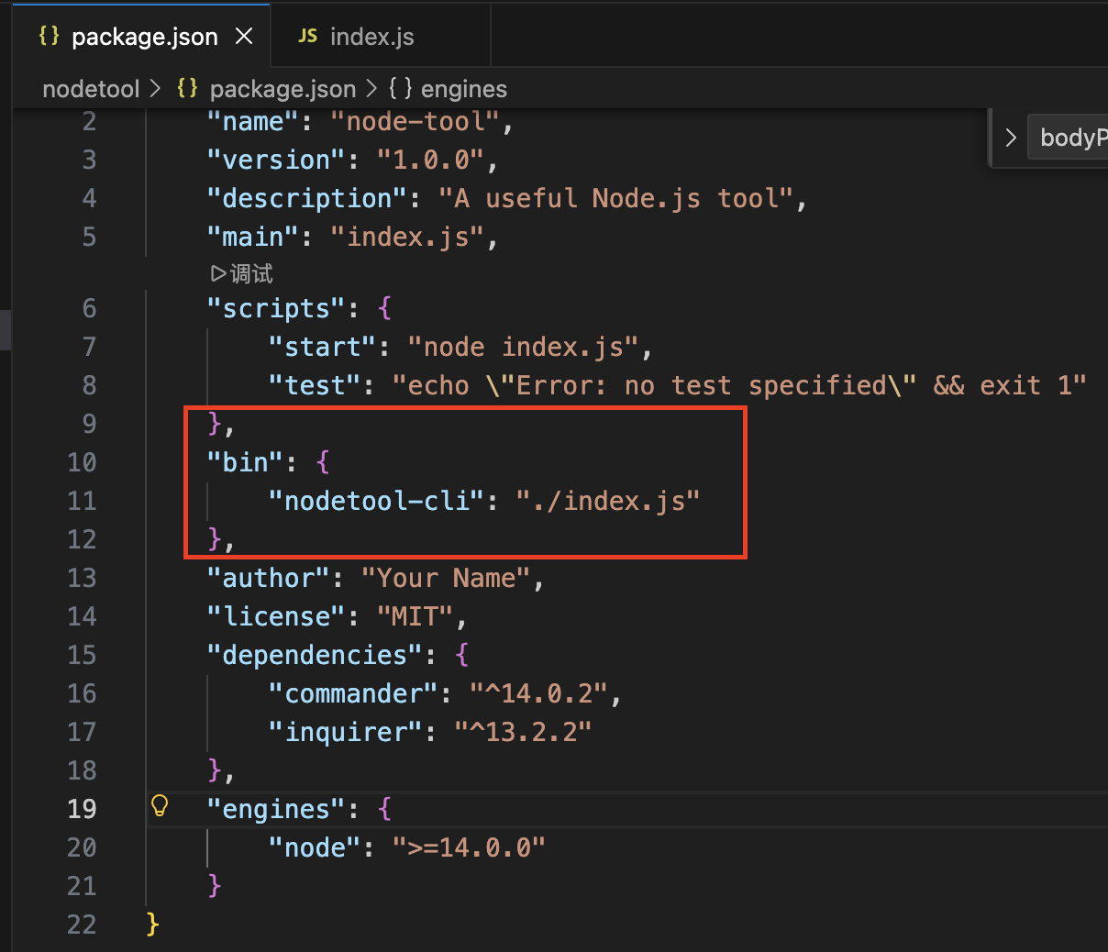Click the JSON braces icon on package.json tab

point(50,36)
